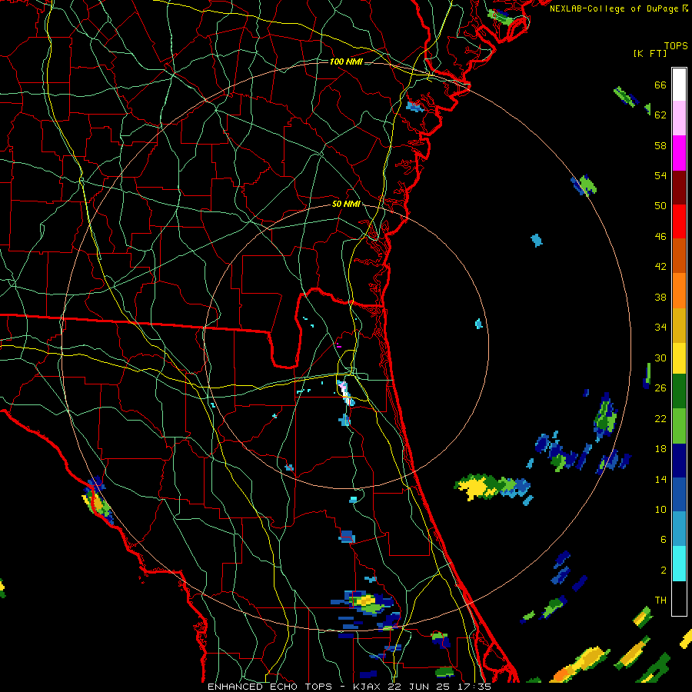Click the "18" legend value
This screenshot has width=692, height=692.
tap(660, 449)
